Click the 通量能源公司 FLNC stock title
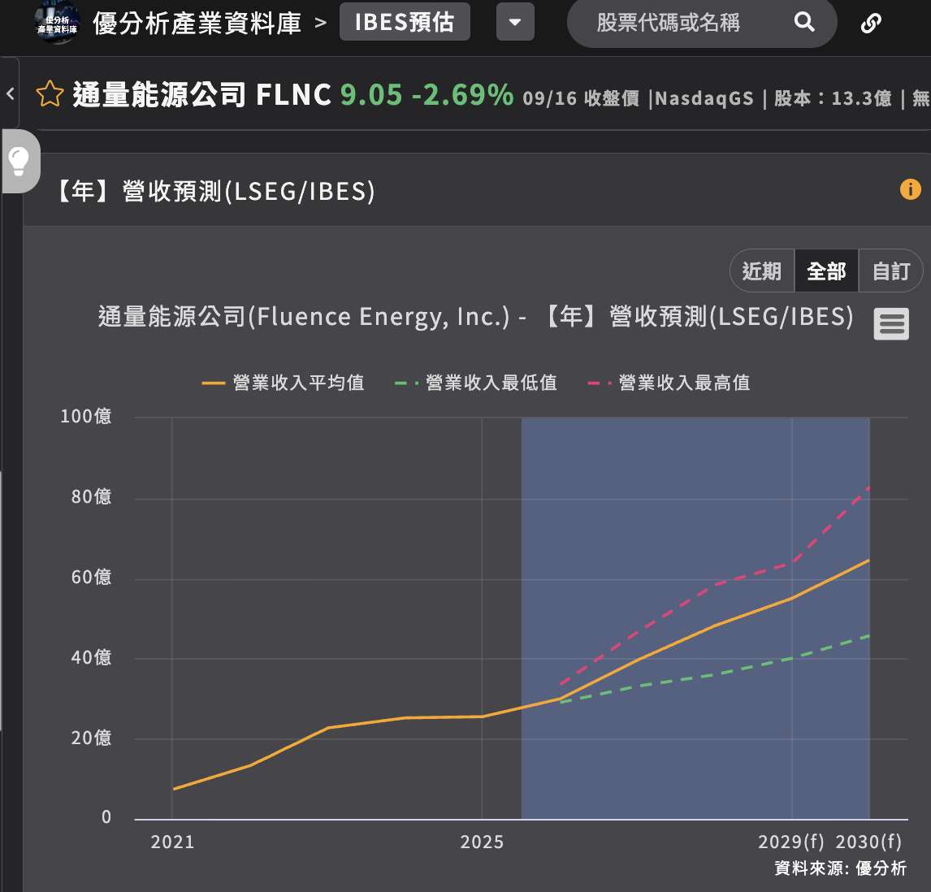The width and height of the screenshot is (931, 892). [201, 94]
